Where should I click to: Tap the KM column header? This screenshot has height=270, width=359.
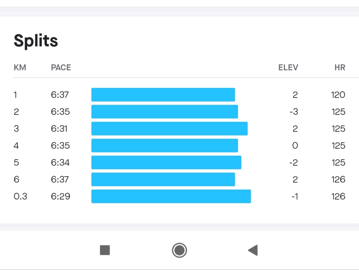pos(20,67)
